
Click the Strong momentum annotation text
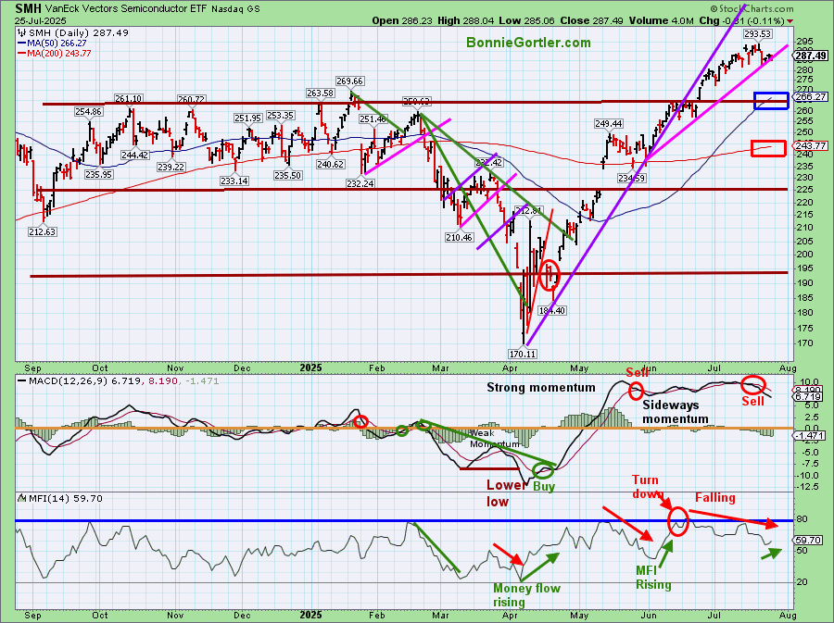(x=541, y=388)
